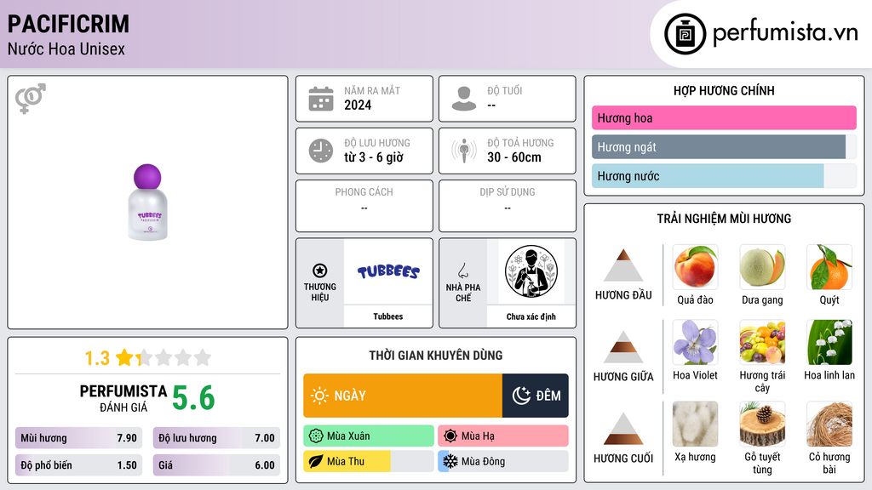872x490 pixels.
Task: Click the Độ phổ biến 1.50 score bar
Action: (78, 465)
